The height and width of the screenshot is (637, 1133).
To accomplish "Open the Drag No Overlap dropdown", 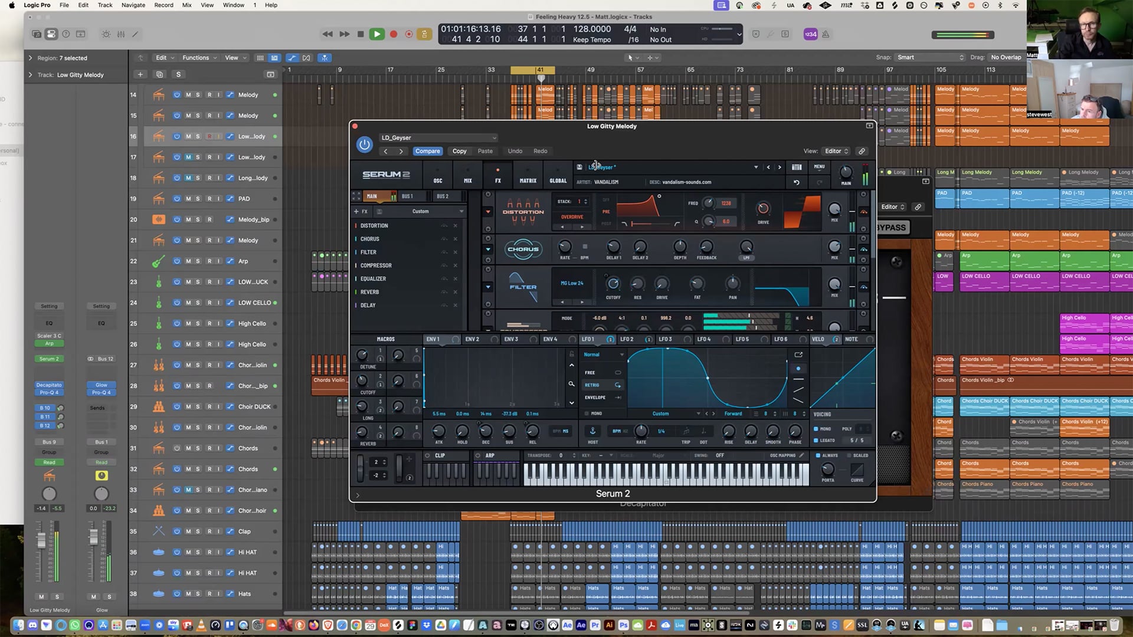I will tap(1006, 57).
